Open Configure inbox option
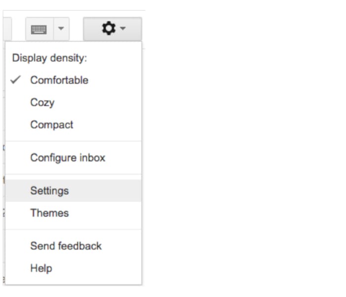 [x=73, y=158]
